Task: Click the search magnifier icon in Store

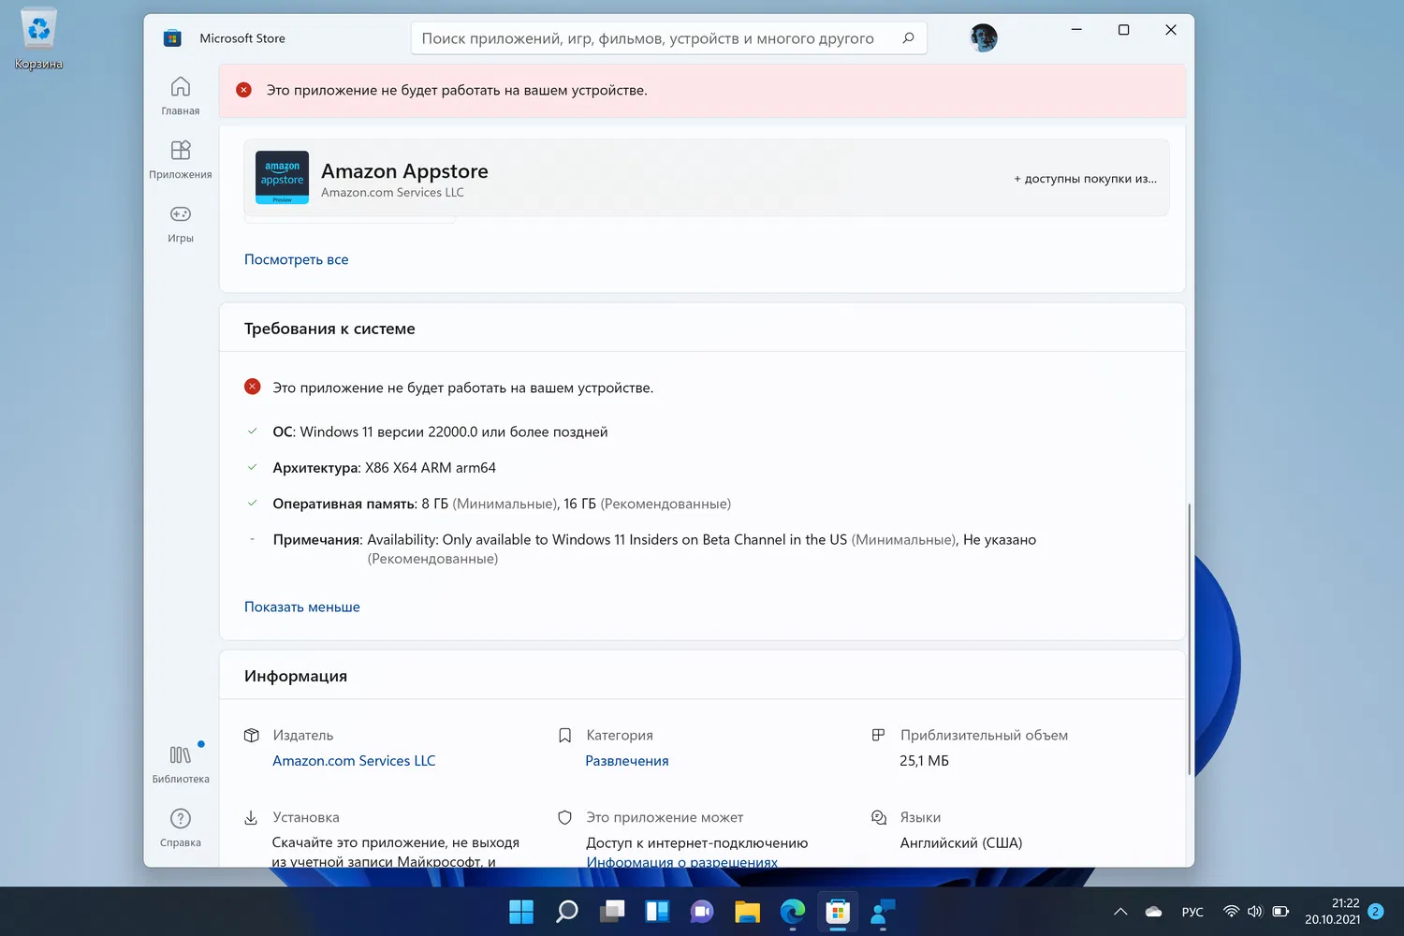Action: click(908, 38)
